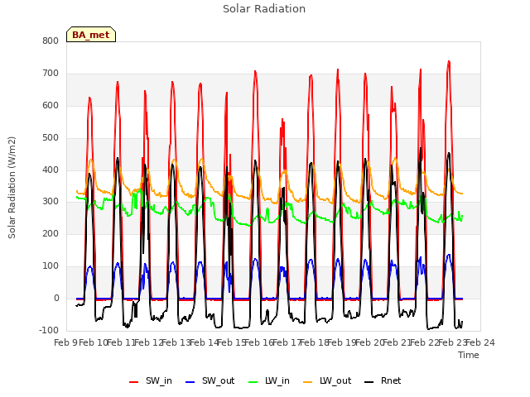This screenshot has height=397, width=530.
Task: Click the Time axis label
Action: click(469, 355)
